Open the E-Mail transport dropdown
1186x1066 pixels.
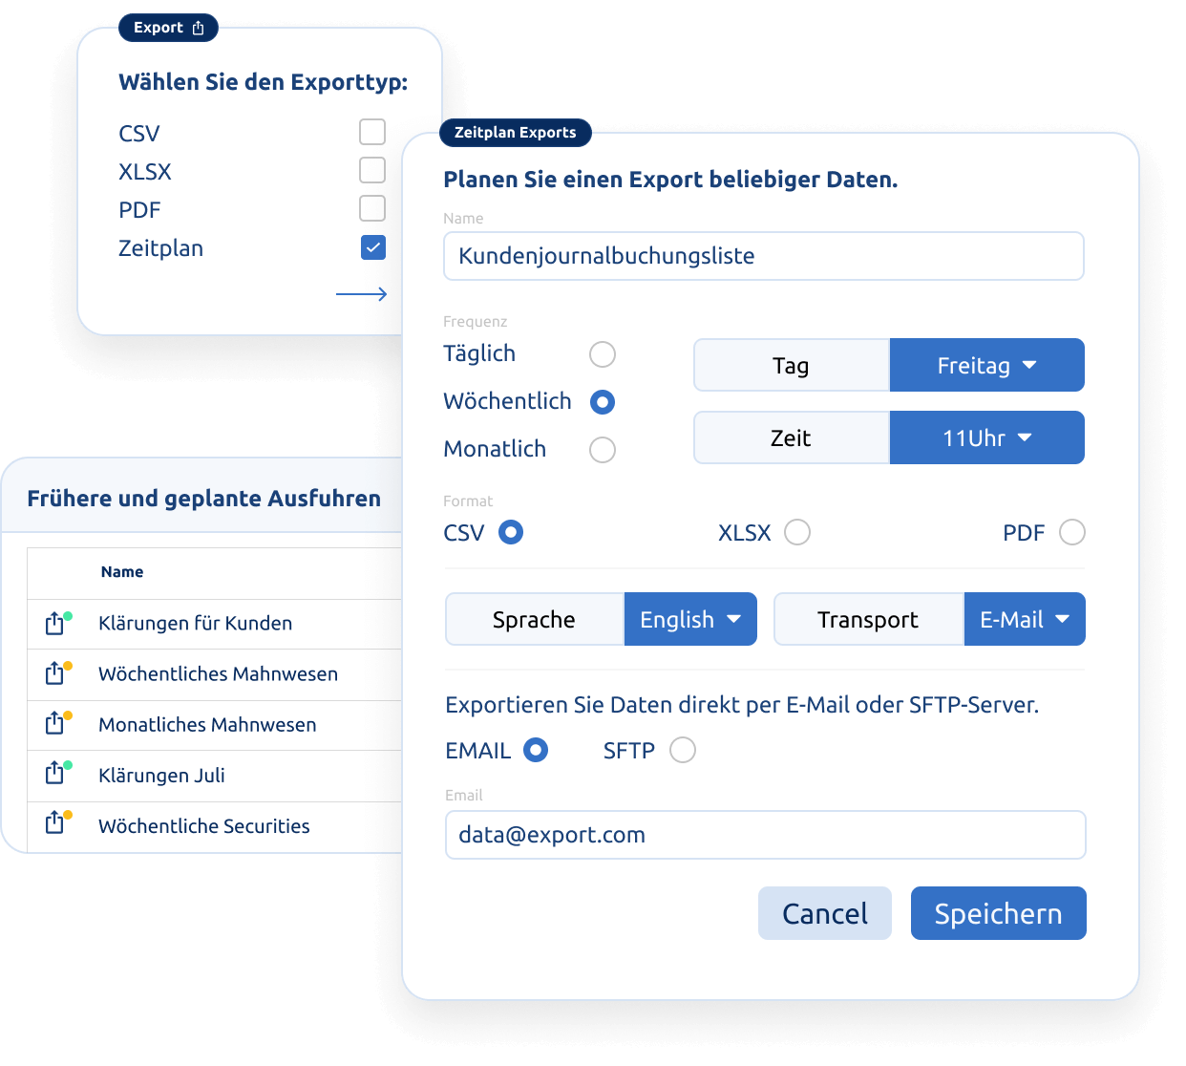(1025, 619)
